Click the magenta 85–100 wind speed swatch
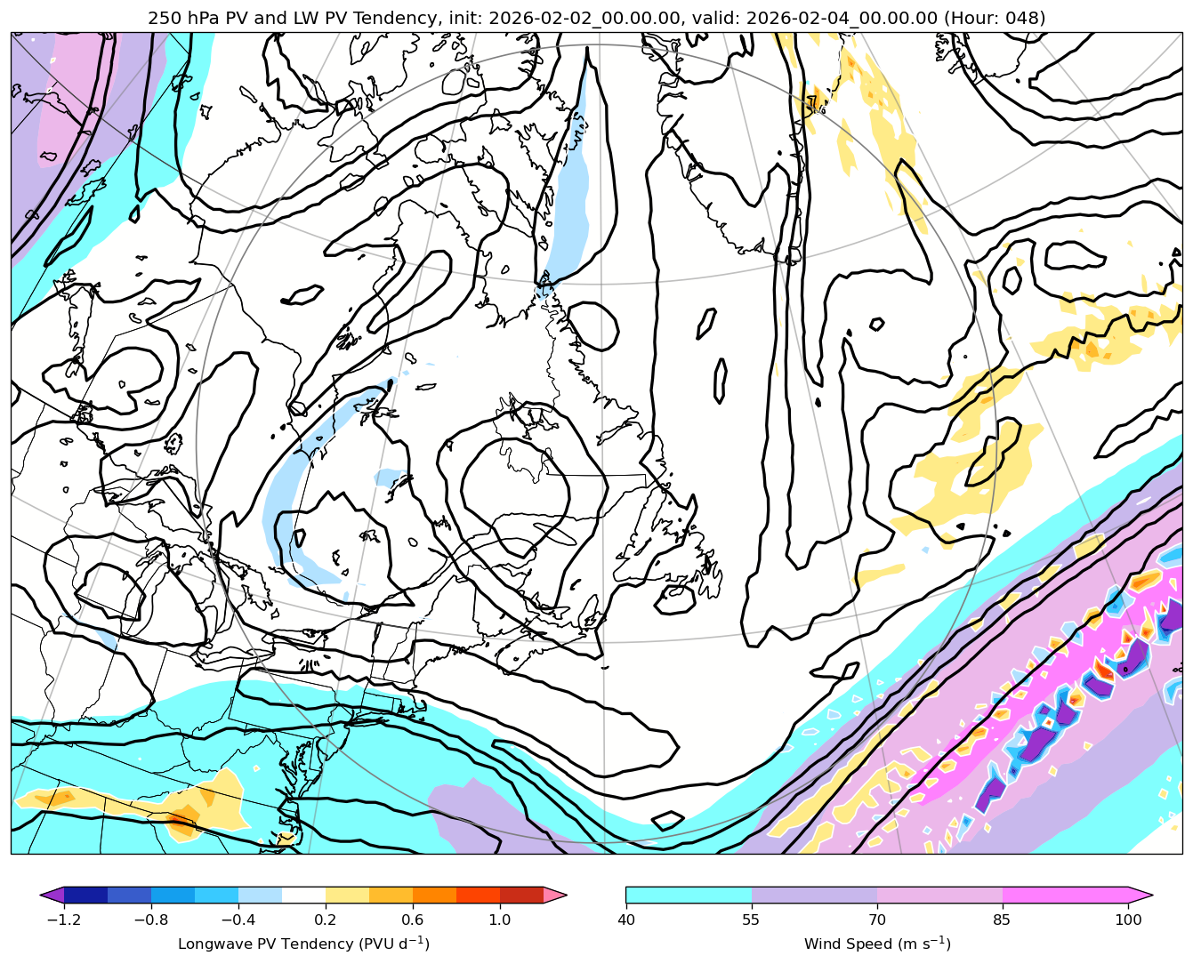This screenshot has width=1193, height=964. (x=1065, y=895)
